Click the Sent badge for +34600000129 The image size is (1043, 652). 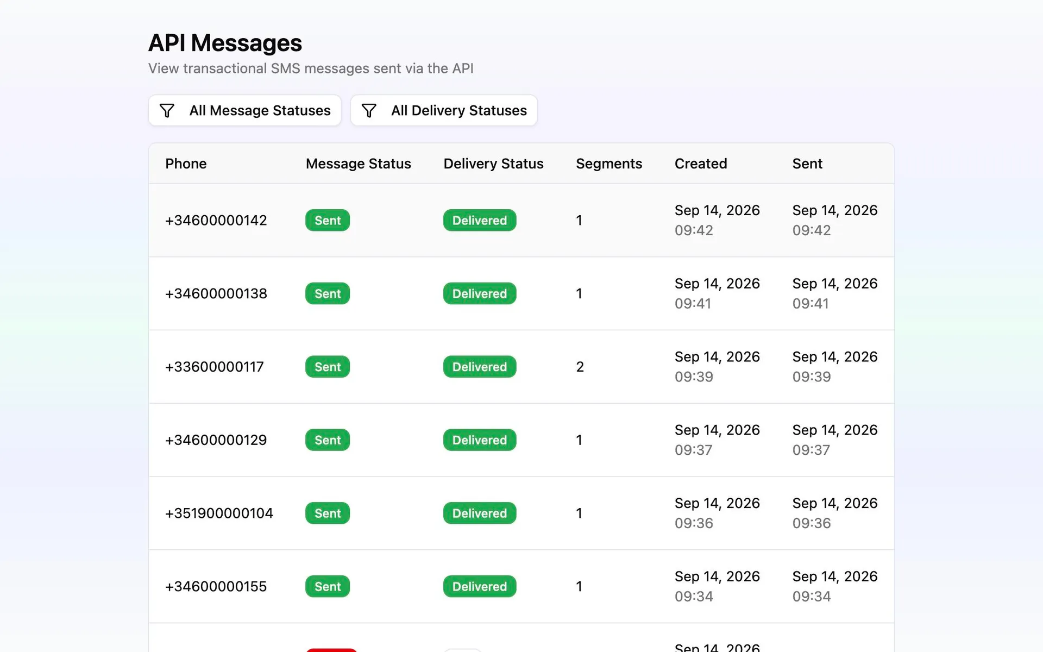(328, 440)
